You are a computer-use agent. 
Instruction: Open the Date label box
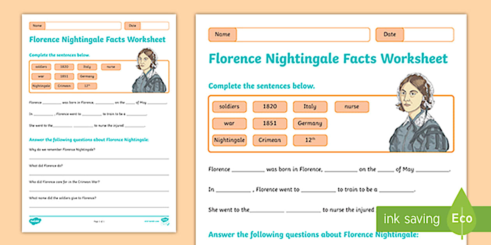(x=390, y=34)
